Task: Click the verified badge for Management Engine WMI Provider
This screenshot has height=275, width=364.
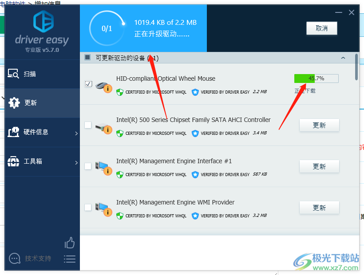Action: (195, 216)
